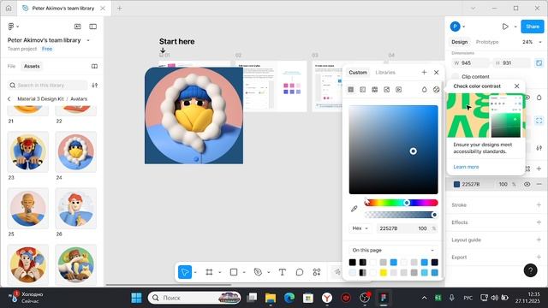548x308 pixels.
Task: Switch to the Assets tab
Action: point(32,66)
